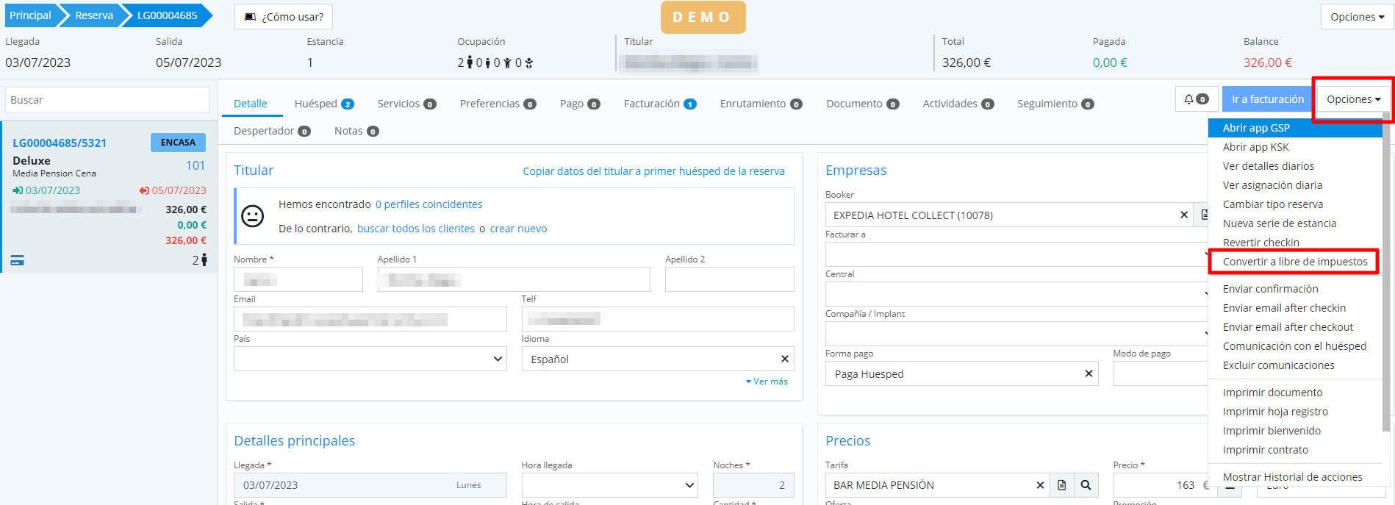Expand the País dropdown
The height and width of the screenshot is (505, 1395).
(498, 359)
